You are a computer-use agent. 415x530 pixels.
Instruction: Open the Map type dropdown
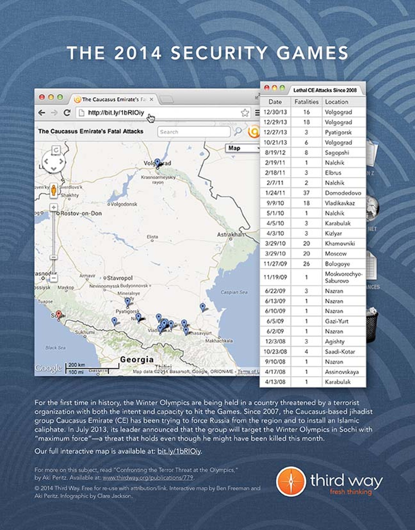click(243, 148)
